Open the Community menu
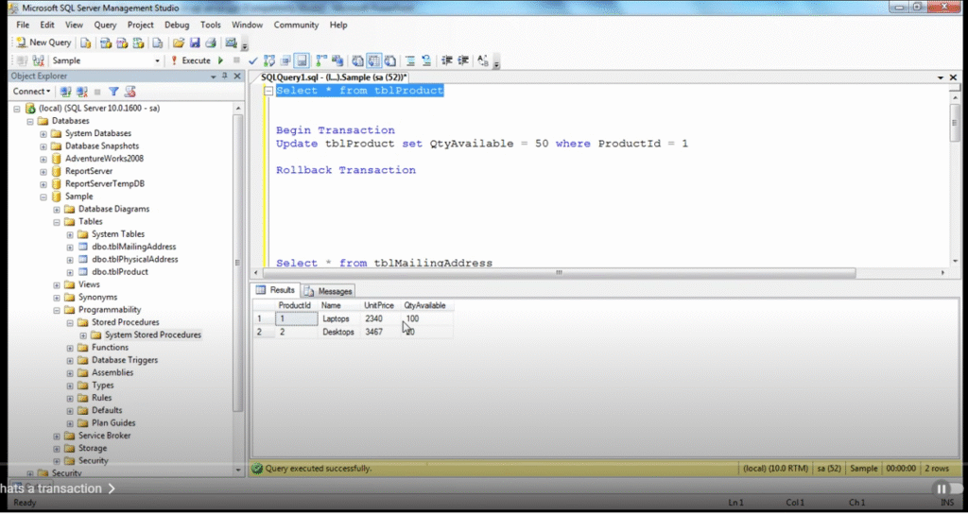 pos(296,26)
